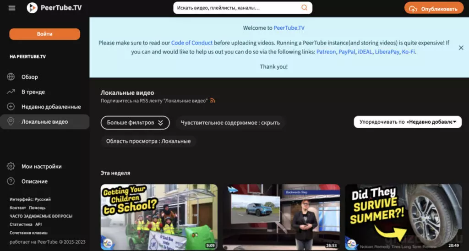Click the Опубликовать button
Screen dimensions: 469x251
click(x=434, y=9)
